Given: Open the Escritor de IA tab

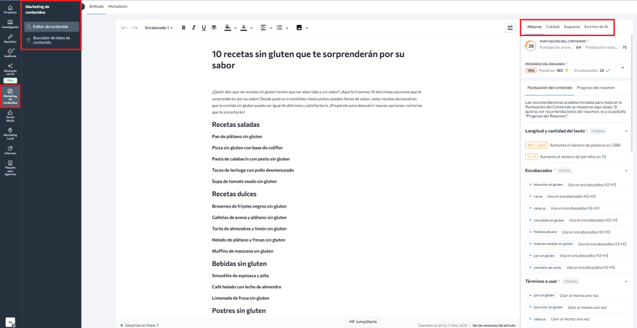Looking at the screenshot, I should click(596, 27).
